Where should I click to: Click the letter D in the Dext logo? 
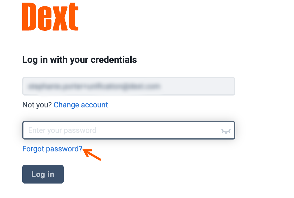29,17
